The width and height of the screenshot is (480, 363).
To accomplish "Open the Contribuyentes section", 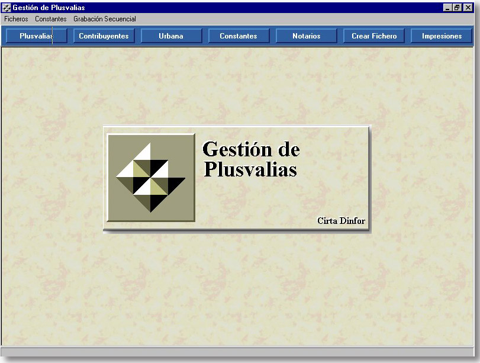I will pos(104,36).
